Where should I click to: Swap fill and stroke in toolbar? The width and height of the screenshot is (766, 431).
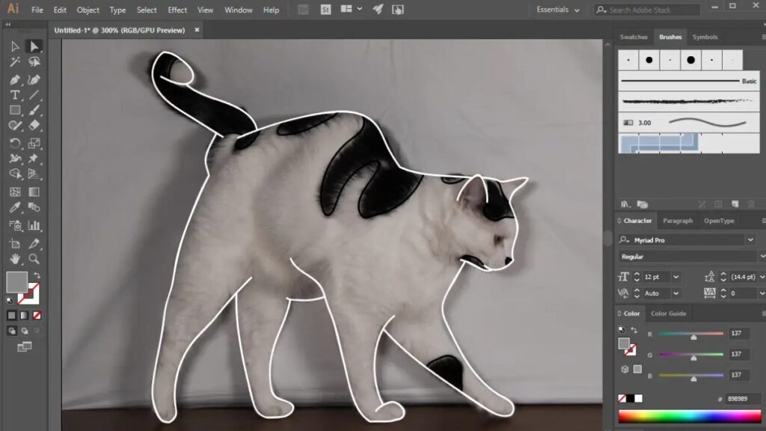point(37,275)
